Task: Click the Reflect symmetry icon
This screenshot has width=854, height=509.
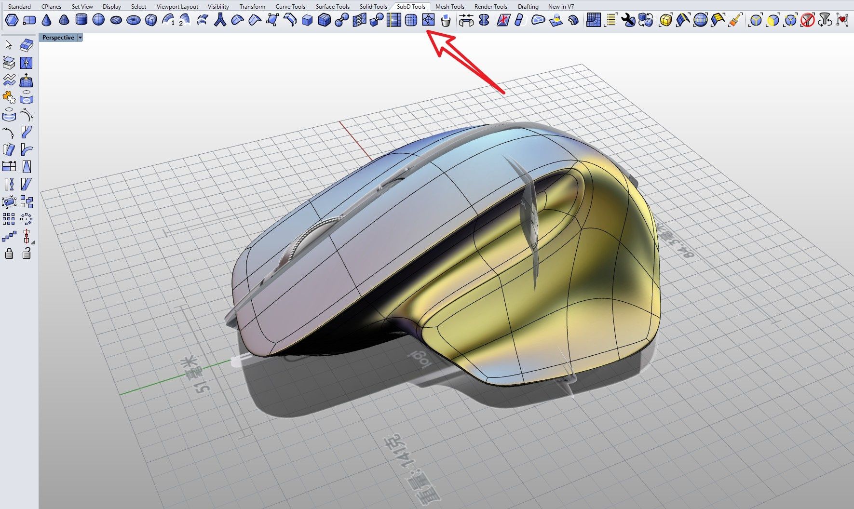Action: [x=484, y=20]
